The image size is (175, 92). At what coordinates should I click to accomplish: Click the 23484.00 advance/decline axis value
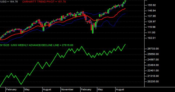(153, 65)
